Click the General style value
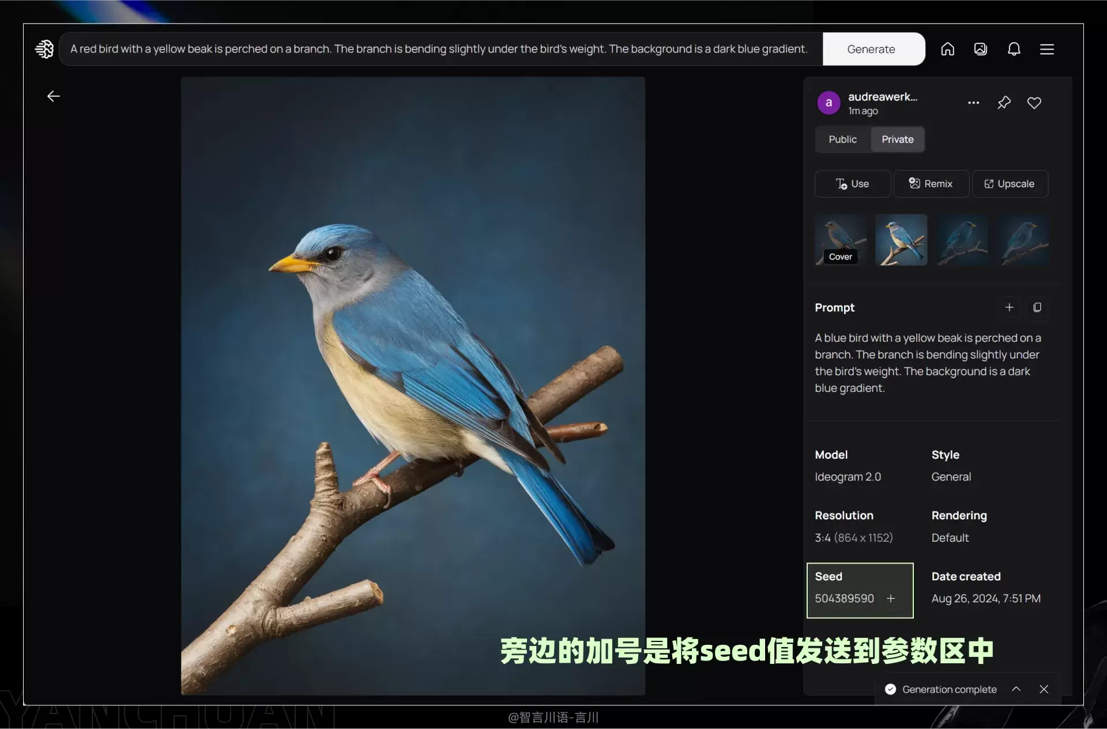 [951, 477]
